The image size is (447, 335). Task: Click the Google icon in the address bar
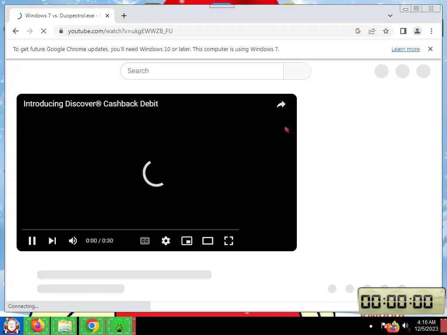tap(358, 31)
